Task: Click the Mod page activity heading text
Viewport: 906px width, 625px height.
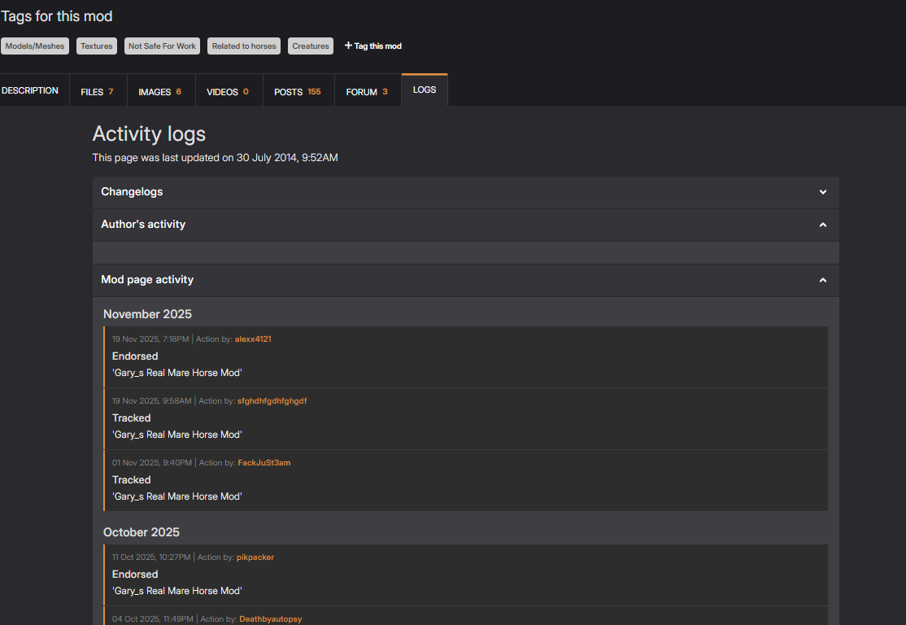Action: (147, 280)
